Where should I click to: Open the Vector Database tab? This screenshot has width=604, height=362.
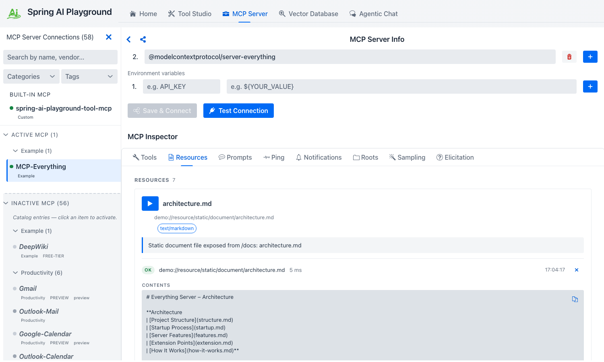(x=308, y=14)
